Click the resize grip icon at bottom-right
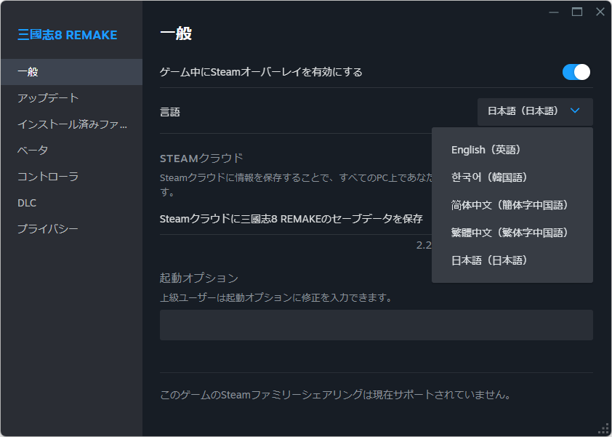This screenshot has width=612, height=437. coord(603,428)
